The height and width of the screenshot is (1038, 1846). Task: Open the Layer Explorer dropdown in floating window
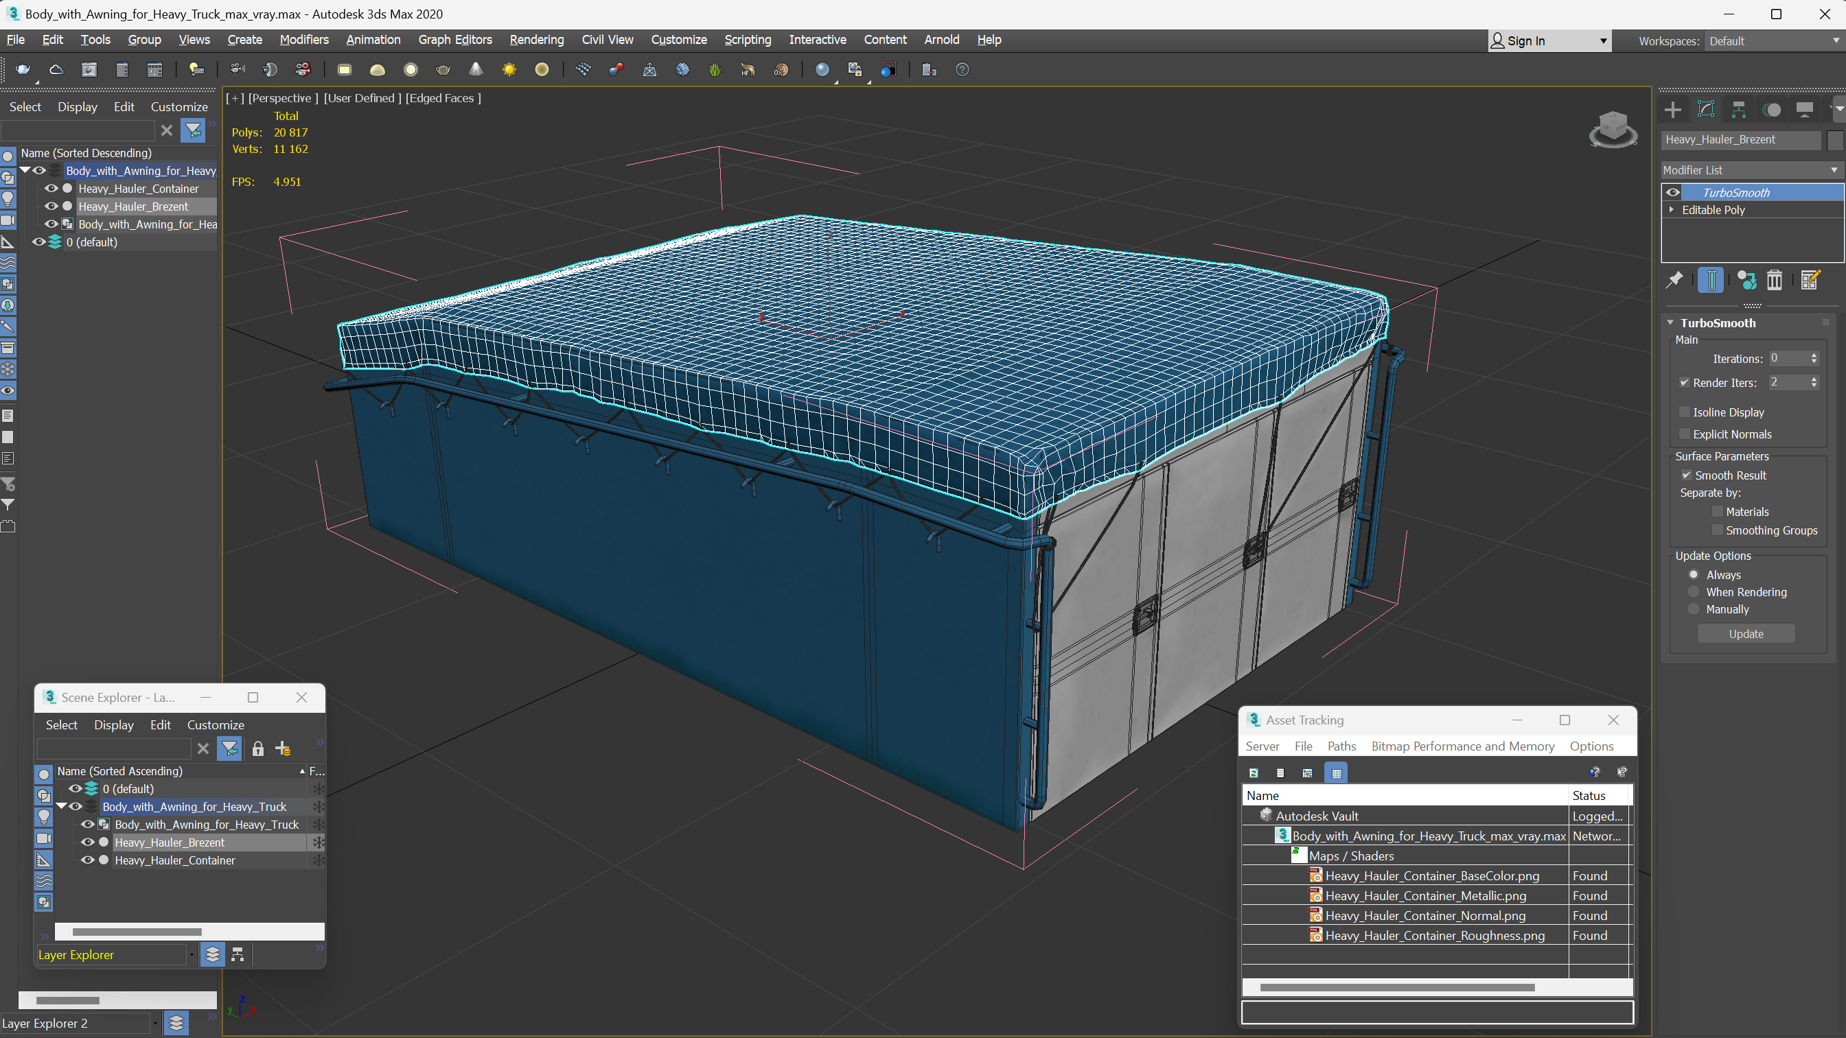tap(192, 955)
